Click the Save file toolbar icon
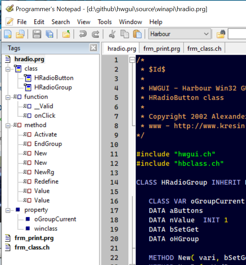 [x=37, y=34]
